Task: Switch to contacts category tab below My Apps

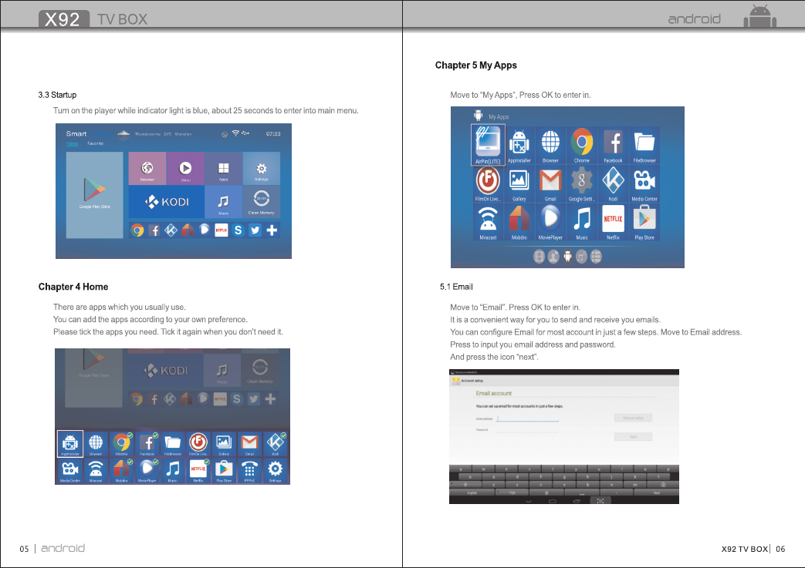Action: [x=553, y=257]
